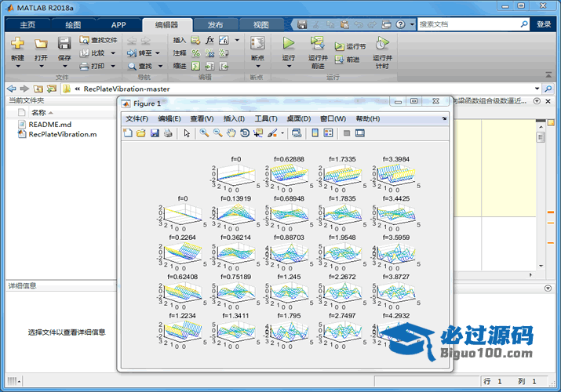Click the help question mark icon
Screen dimensions: 561x392
click(401, 24)
